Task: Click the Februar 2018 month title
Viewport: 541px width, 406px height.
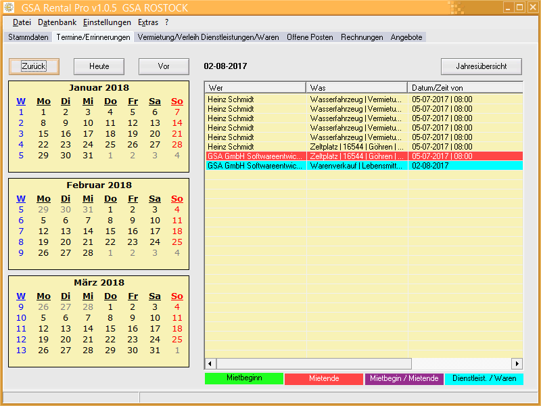Action: (x=99, y=185)
